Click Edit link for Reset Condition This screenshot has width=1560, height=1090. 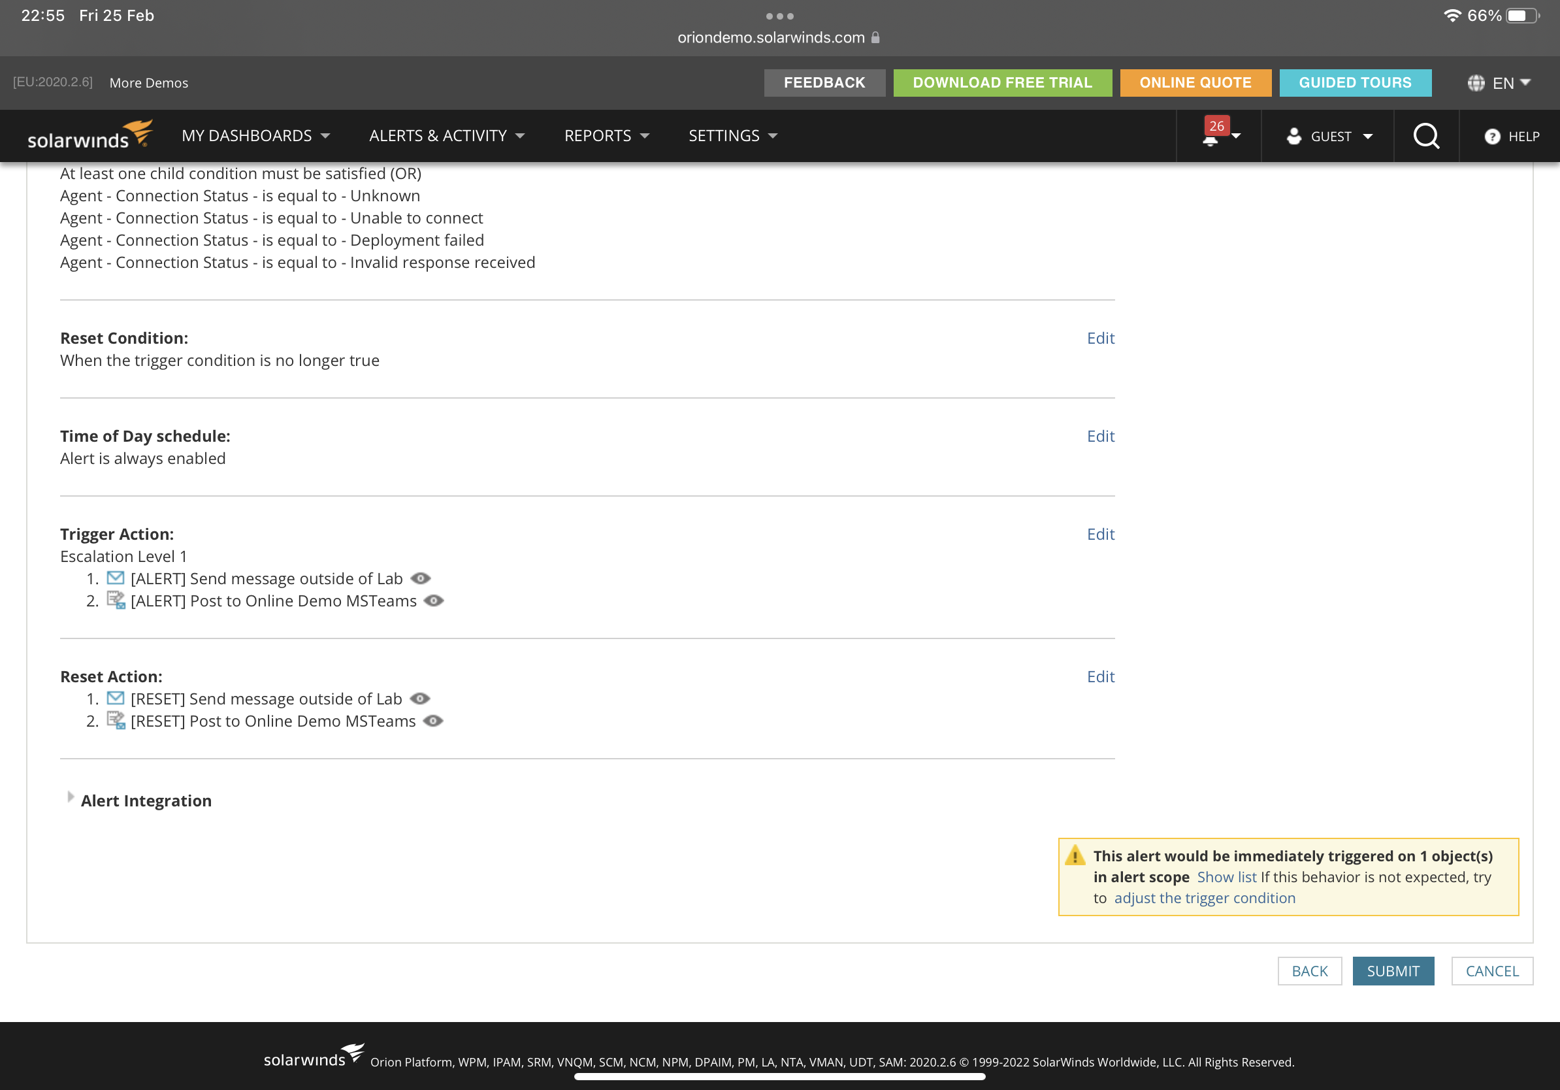pos(1100,338)
